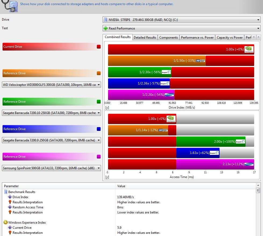This screenshot has width=263, height=236.
Task: Click the orange Reference Drive color swatch
Action: 99,73
